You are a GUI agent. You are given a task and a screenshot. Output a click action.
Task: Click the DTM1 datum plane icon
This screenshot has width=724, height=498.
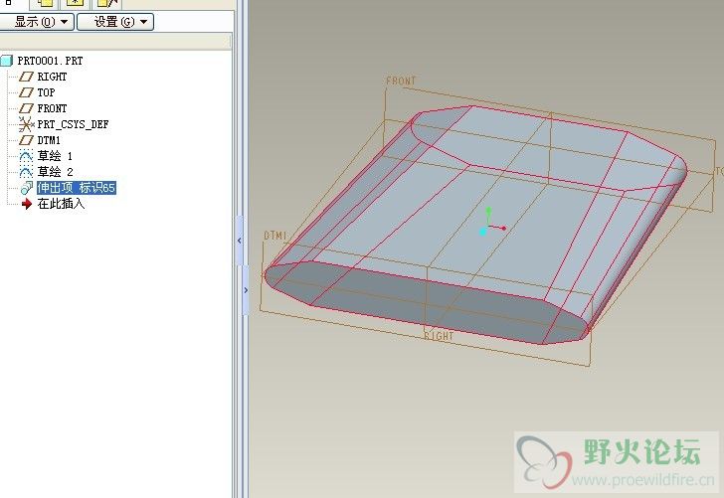click(x=26, y=140)
